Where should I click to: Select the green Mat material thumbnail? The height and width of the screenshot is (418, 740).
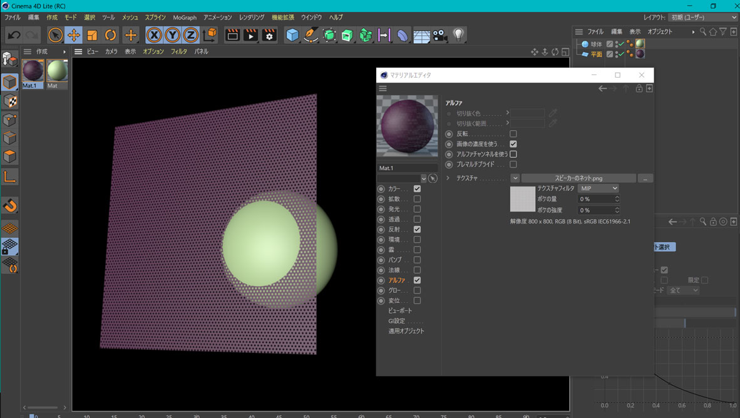56,71
